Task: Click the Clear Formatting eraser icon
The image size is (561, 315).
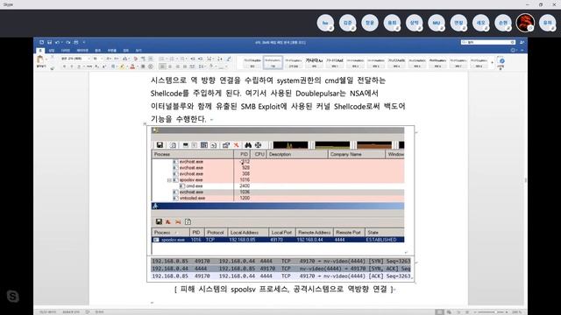Action: click(136, 59)
